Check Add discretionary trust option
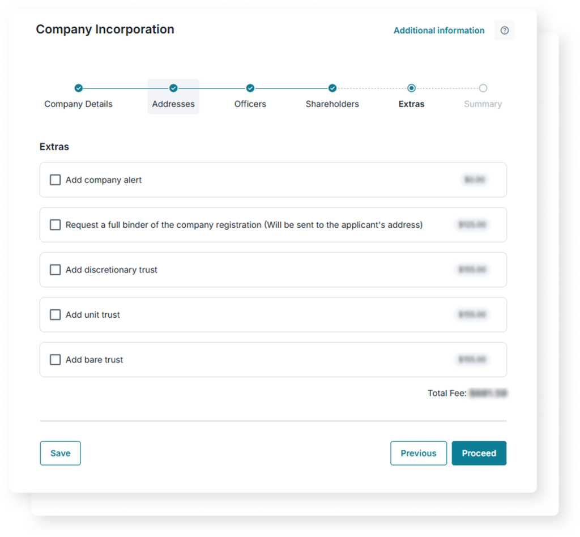 pos(55,270)
